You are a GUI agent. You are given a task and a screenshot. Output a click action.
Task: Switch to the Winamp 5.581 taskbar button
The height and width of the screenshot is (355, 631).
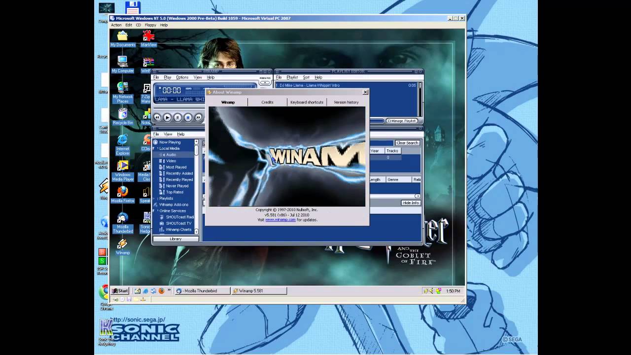tap(259, 291)
